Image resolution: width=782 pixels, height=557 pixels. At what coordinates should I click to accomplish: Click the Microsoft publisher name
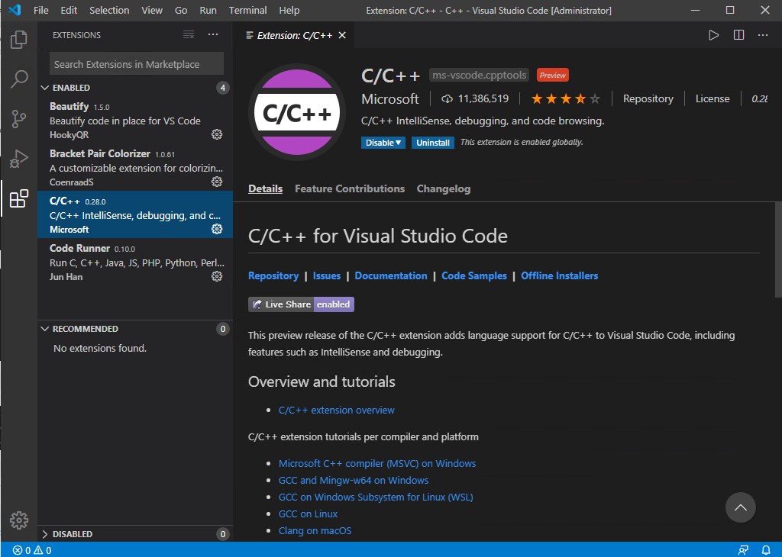tap(390, 98)
